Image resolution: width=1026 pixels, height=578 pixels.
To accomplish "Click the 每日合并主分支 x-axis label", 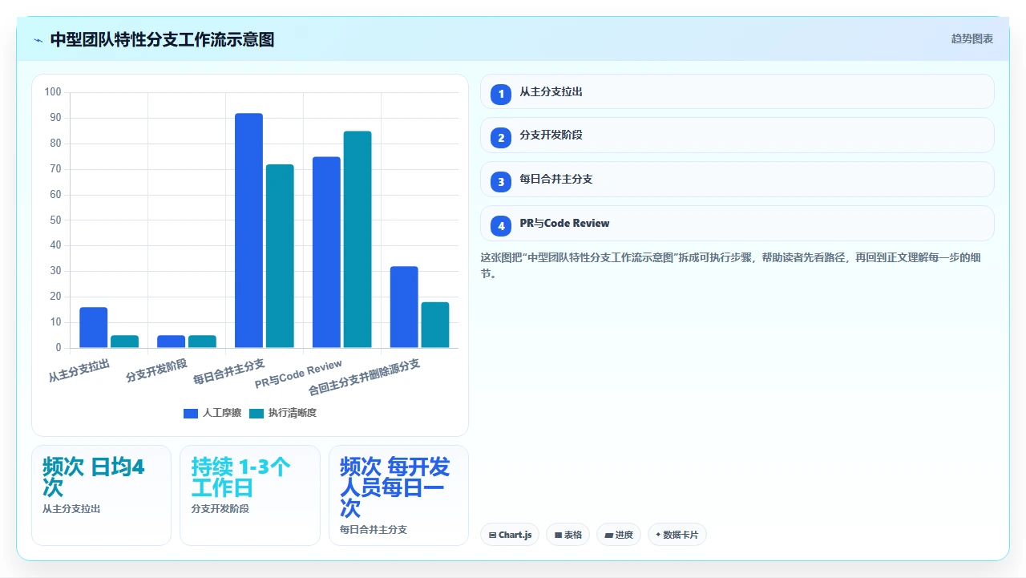I will [229, 373].
